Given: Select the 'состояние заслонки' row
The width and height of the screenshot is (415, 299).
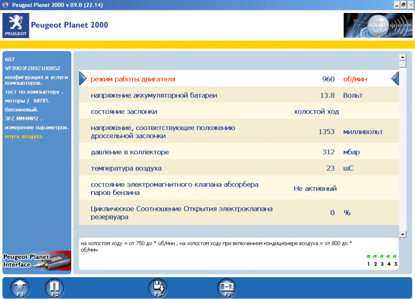Looking at the screenshot, I should pyautogui.click(x=239, y=111).
